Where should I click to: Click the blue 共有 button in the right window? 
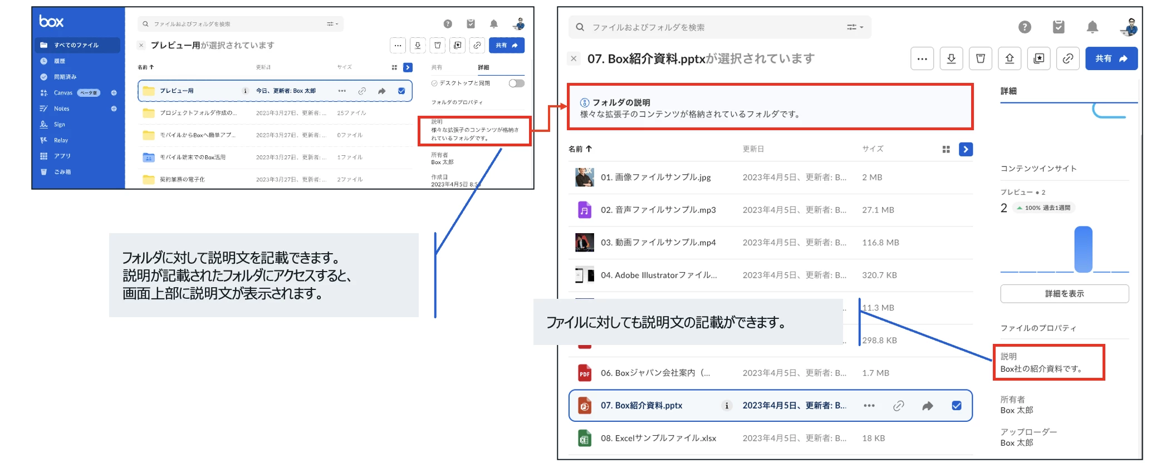click(1111, 58)
